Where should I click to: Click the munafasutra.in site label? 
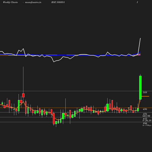[x=33, y=2]
